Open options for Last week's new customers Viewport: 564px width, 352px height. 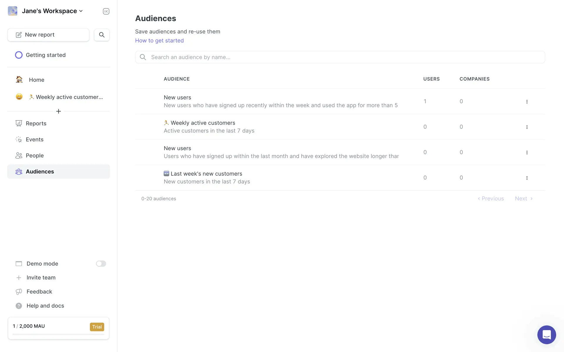point(527,178)
